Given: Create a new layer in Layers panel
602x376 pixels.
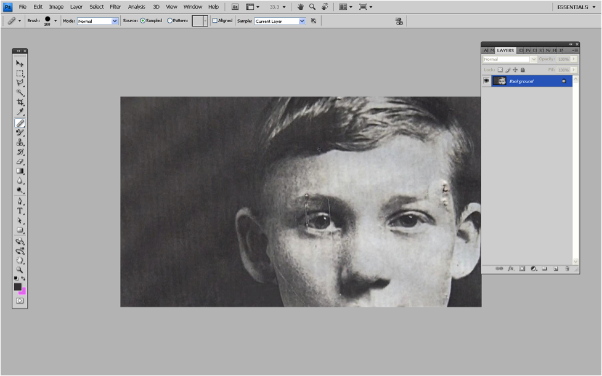Looking at the screenshot, I should pos(556,269).
